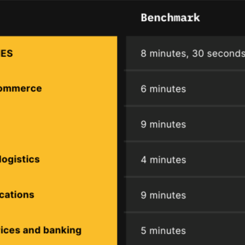
Task: Click the dark gap beside the "logistics" cell
Action: pyautogui.click(x=122, y=160)
